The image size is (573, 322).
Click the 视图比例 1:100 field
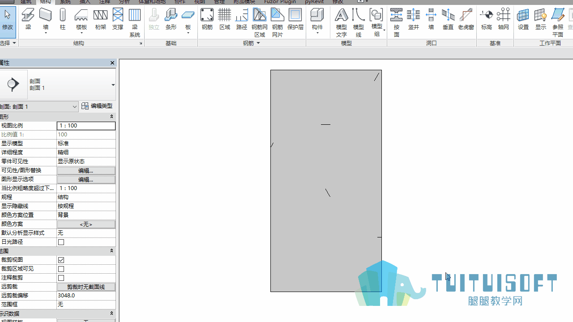[86, 126]
